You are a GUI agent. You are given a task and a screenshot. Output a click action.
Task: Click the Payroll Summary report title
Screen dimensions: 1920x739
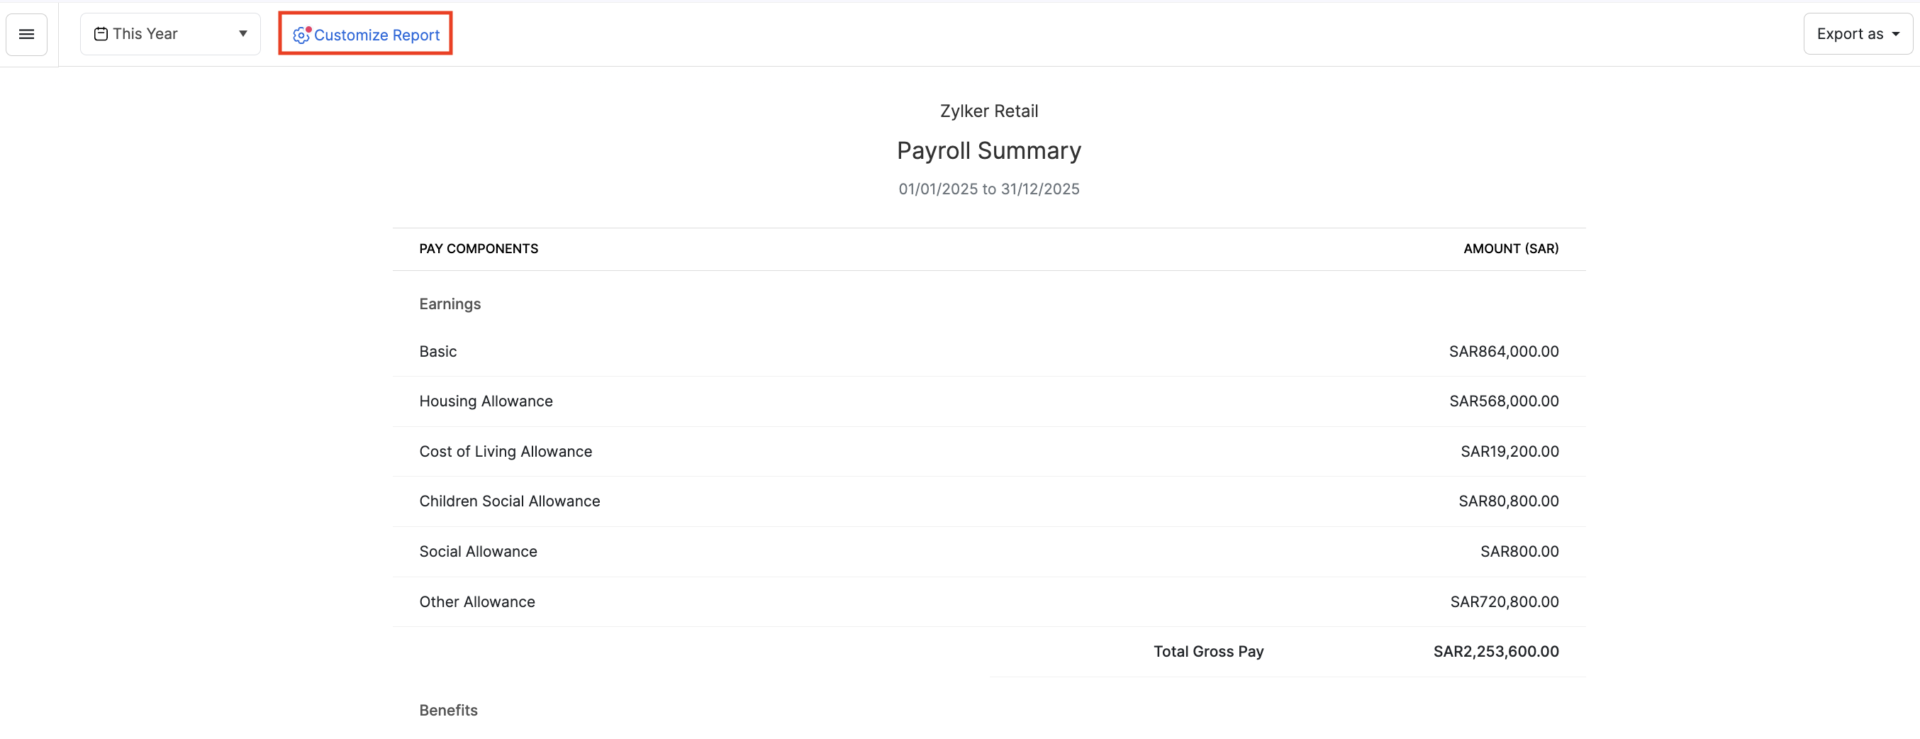click(x=988, y=150)
